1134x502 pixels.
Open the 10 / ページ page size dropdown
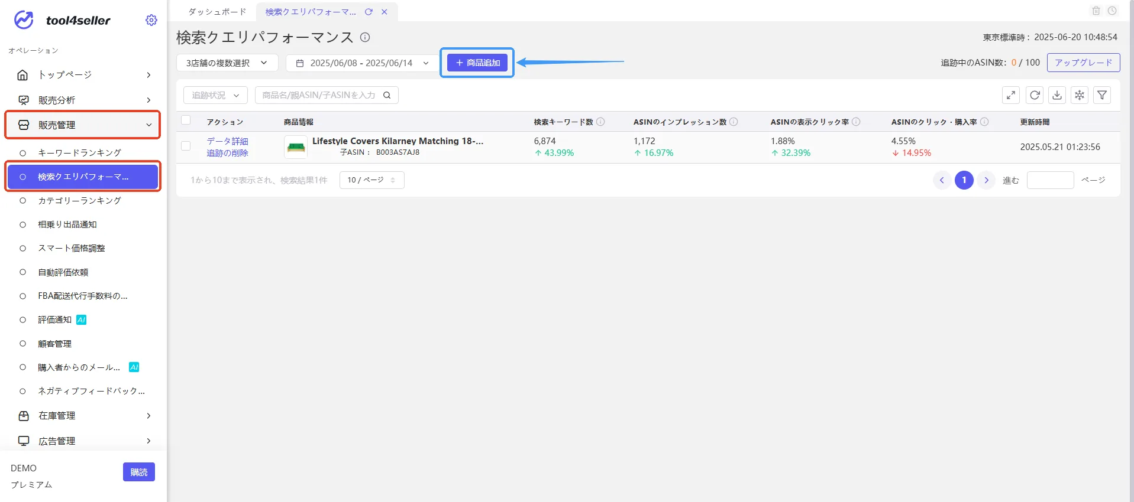click(371, 180)
